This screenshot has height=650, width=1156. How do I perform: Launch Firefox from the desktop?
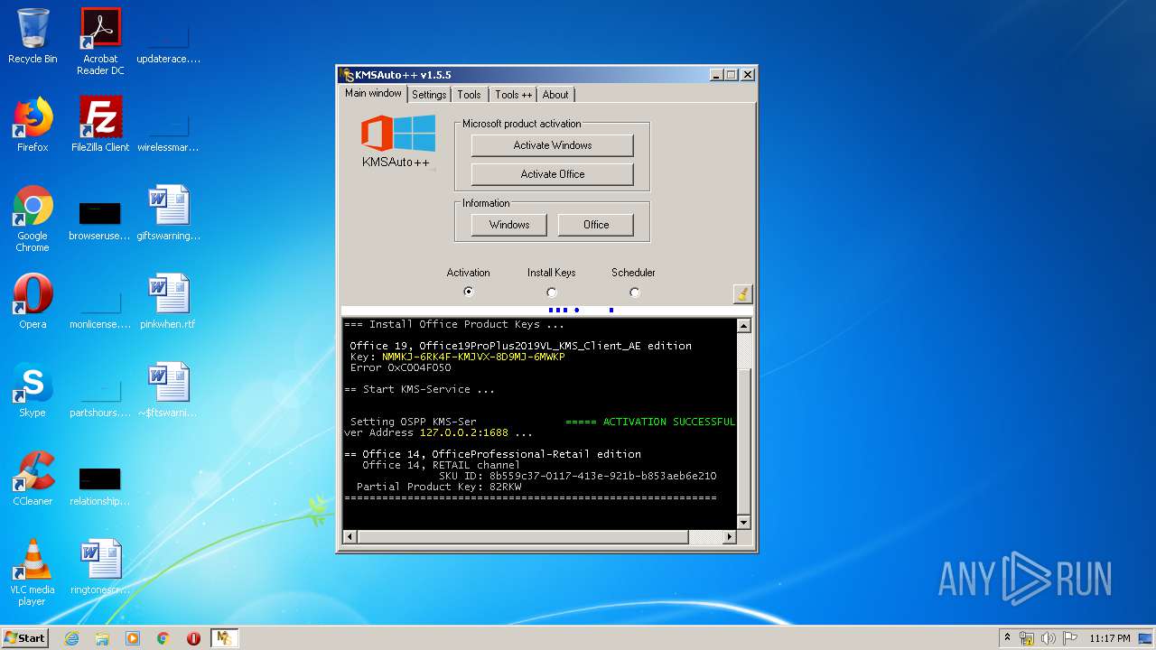33,125
